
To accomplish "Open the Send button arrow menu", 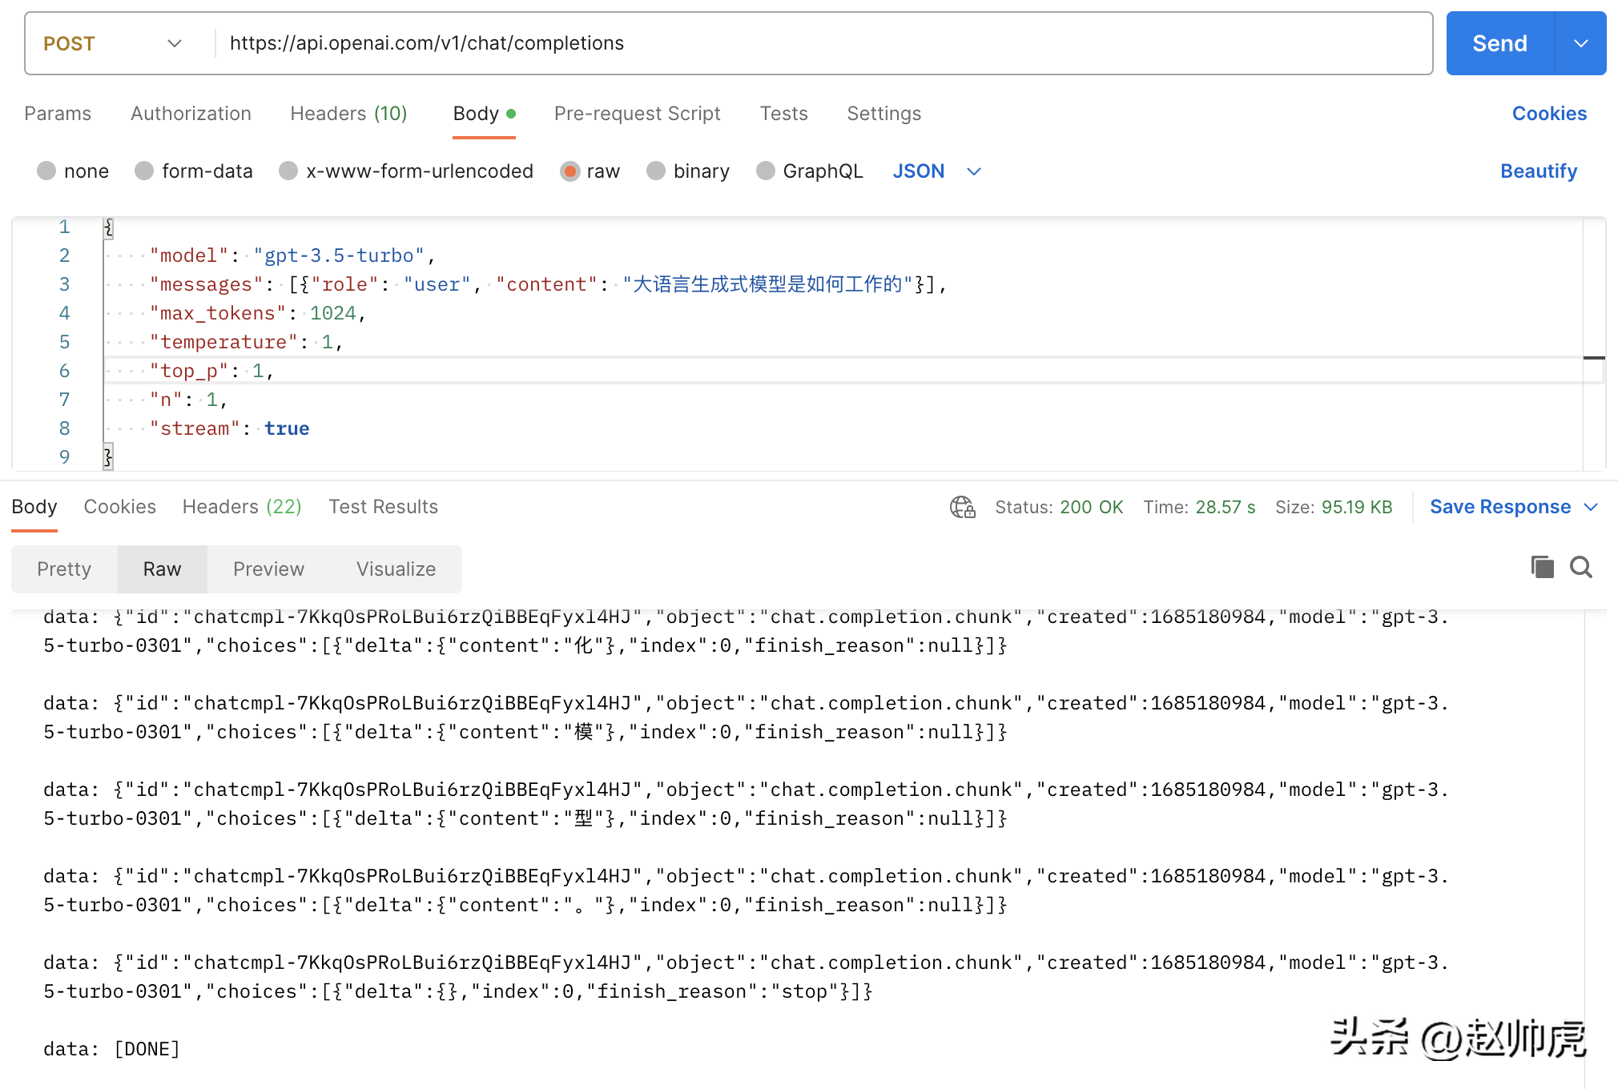I will 1580,43.
